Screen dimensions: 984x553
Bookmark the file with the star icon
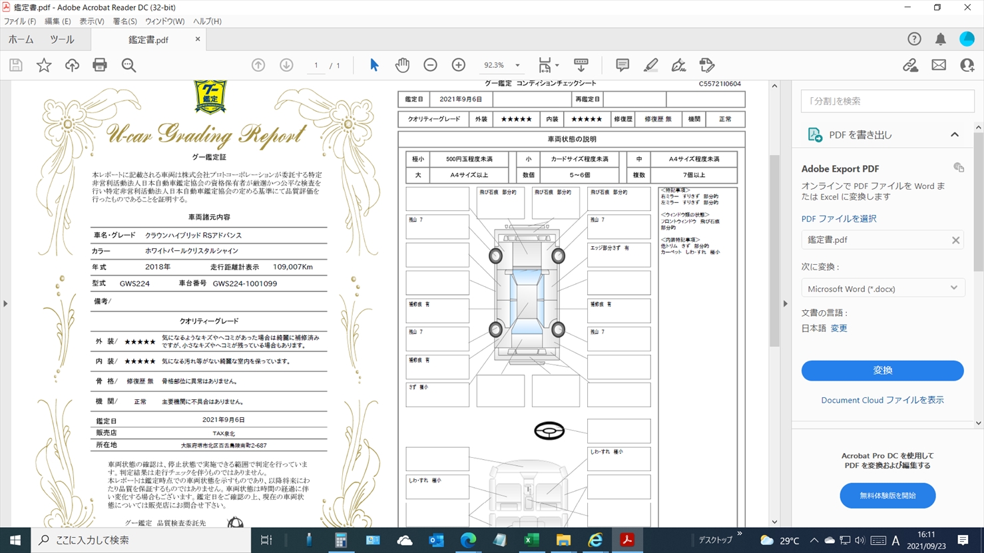coord(44,65)
